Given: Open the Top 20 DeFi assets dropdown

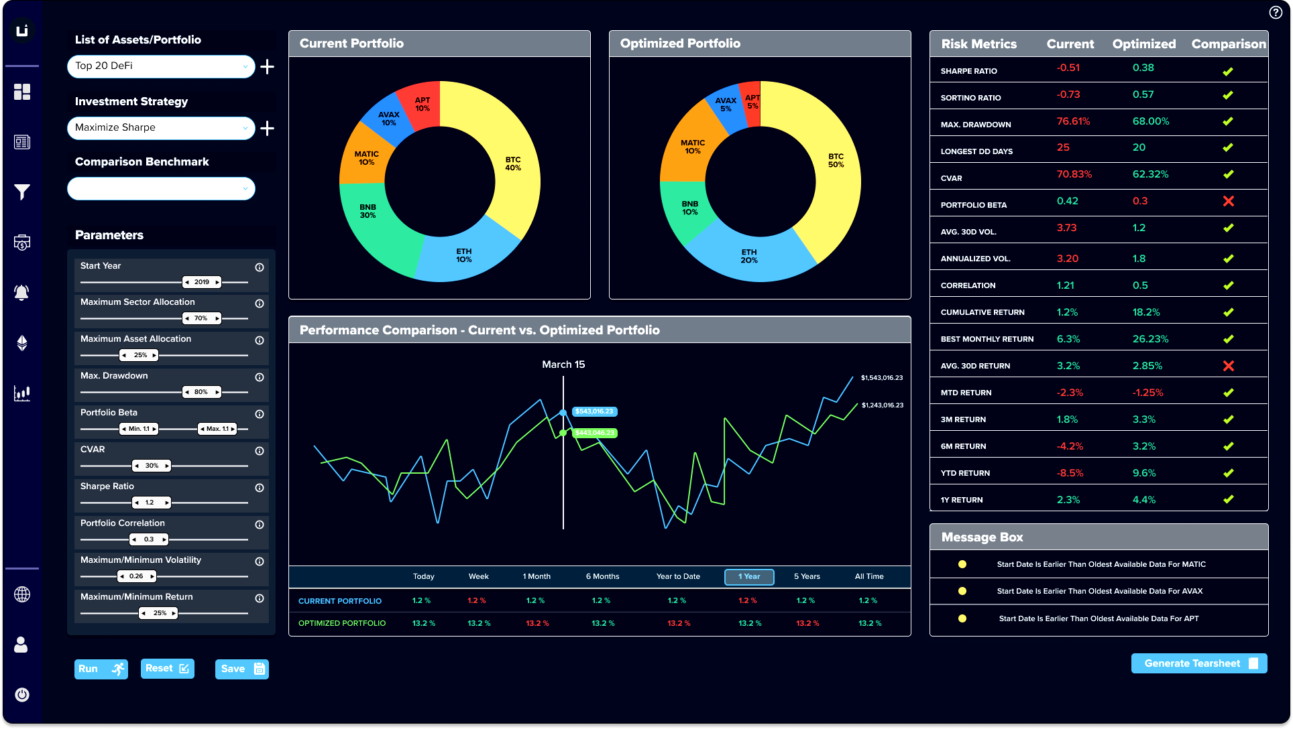Looking at the screenshot, I should [x=161, y=66].
